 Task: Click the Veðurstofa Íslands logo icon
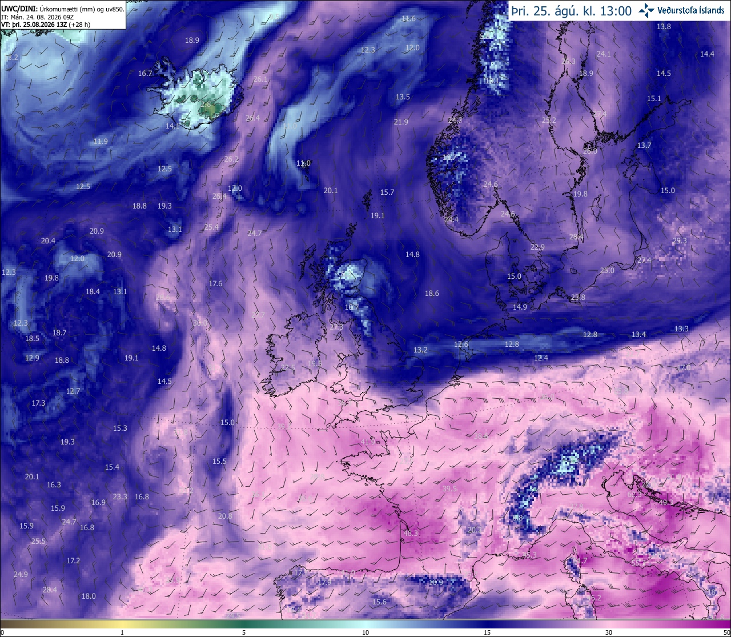pos(646,10)
